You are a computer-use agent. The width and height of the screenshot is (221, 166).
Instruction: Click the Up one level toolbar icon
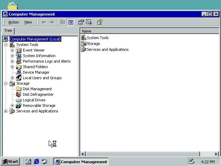(x=63, y=22)
